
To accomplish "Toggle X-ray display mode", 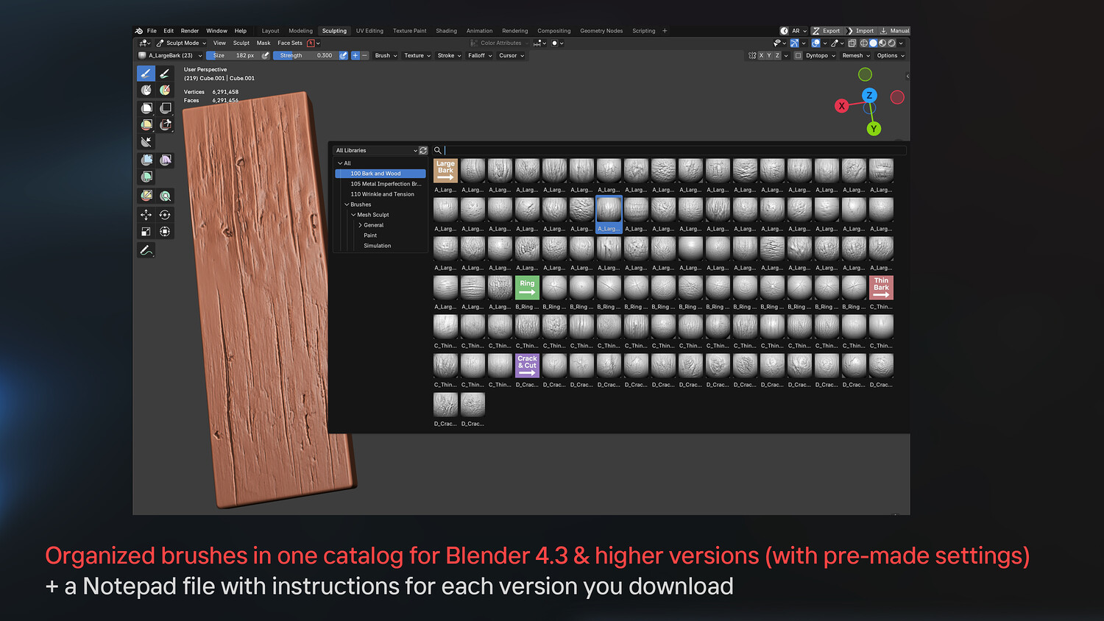I will [852, 43].
